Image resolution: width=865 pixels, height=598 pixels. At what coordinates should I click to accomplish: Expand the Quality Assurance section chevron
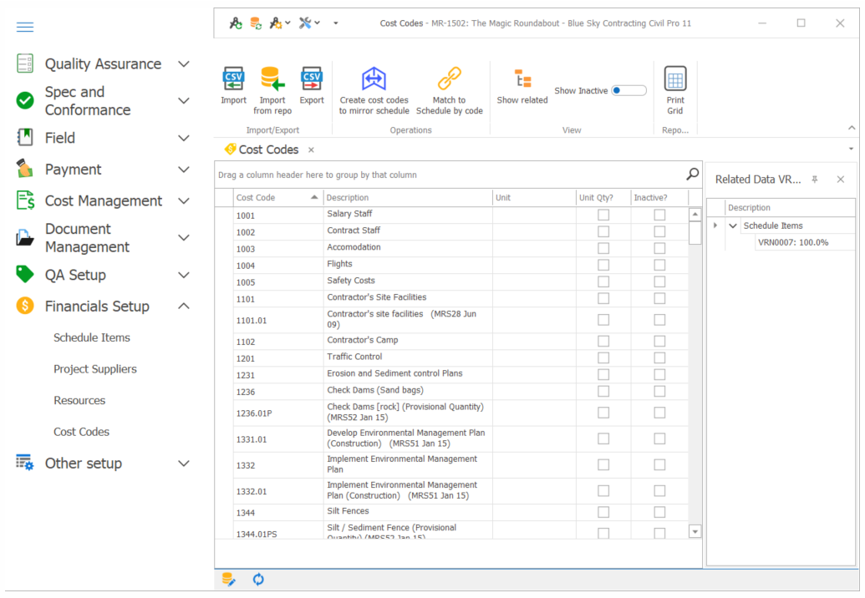click(x=184, y=64)
